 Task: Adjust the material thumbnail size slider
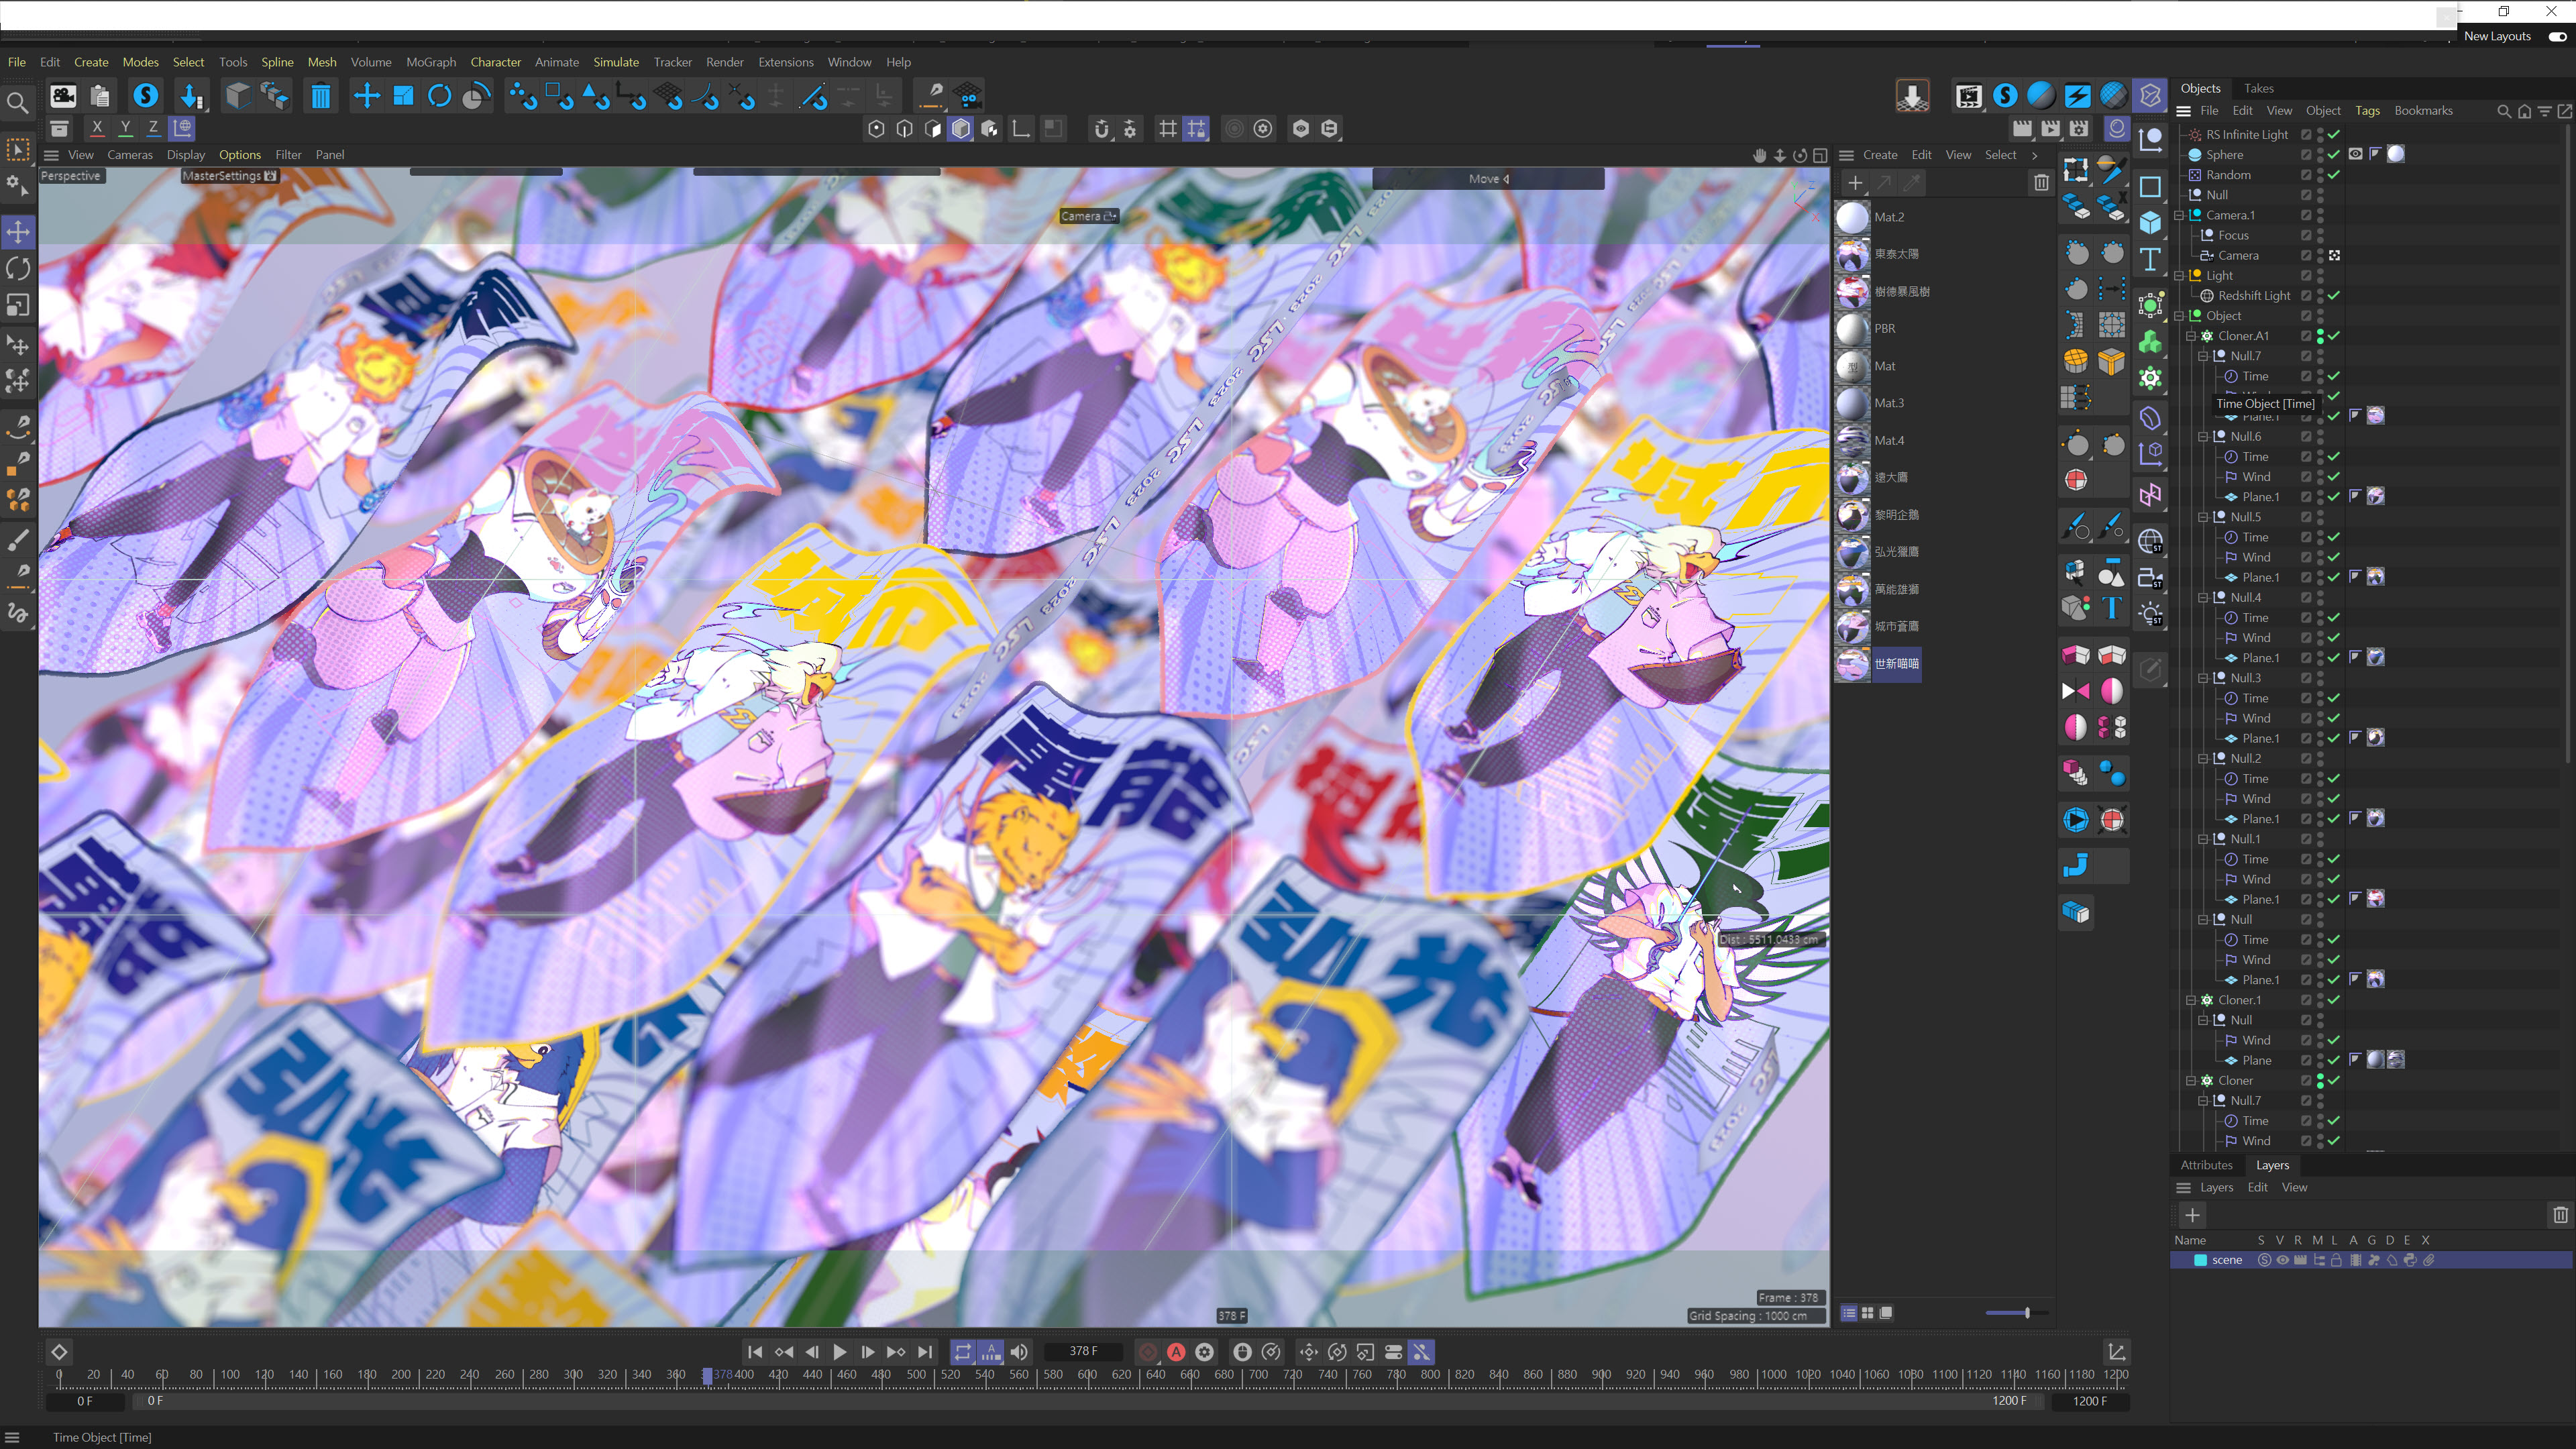pos(2026,1313)
